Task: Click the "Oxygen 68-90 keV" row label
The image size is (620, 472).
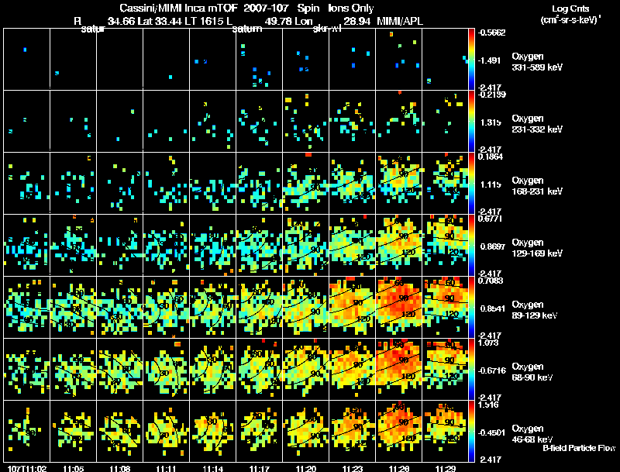Action: pyautogui.click(x=532, y=372)
